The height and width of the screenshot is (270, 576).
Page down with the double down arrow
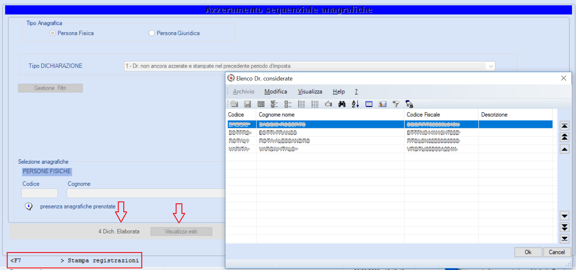(564, 227)
